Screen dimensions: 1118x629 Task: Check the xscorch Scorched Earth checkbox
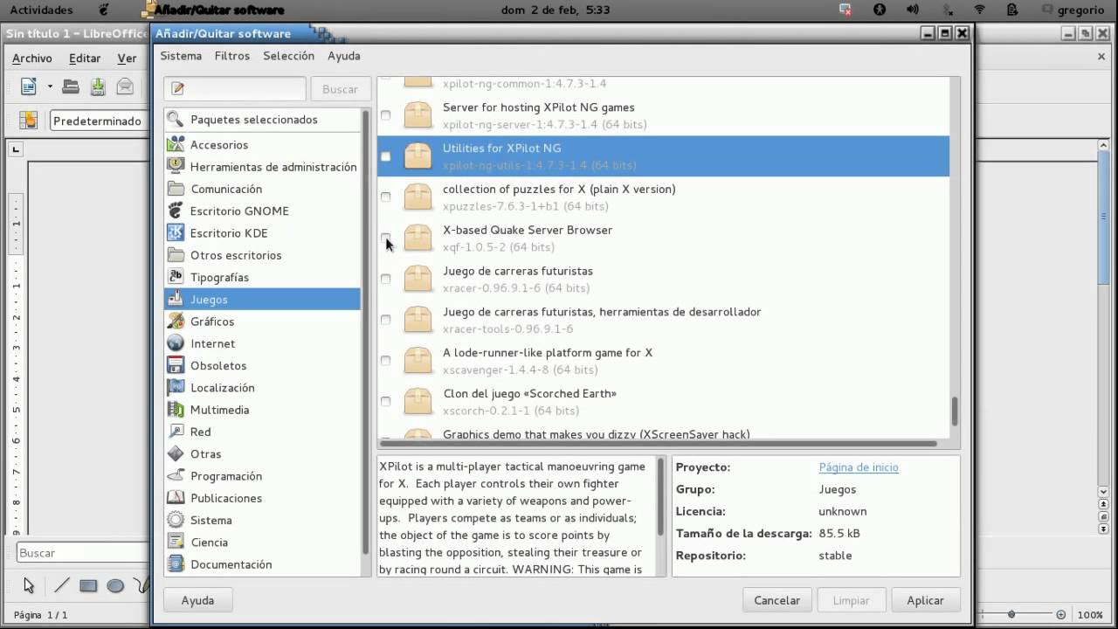pos(385,401)
